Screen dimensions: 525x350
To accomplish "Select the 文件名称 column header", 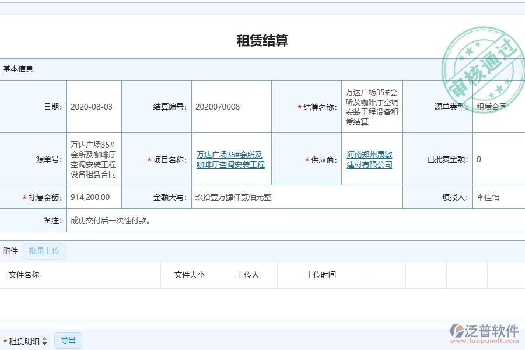I will click(x=24, y=275).
